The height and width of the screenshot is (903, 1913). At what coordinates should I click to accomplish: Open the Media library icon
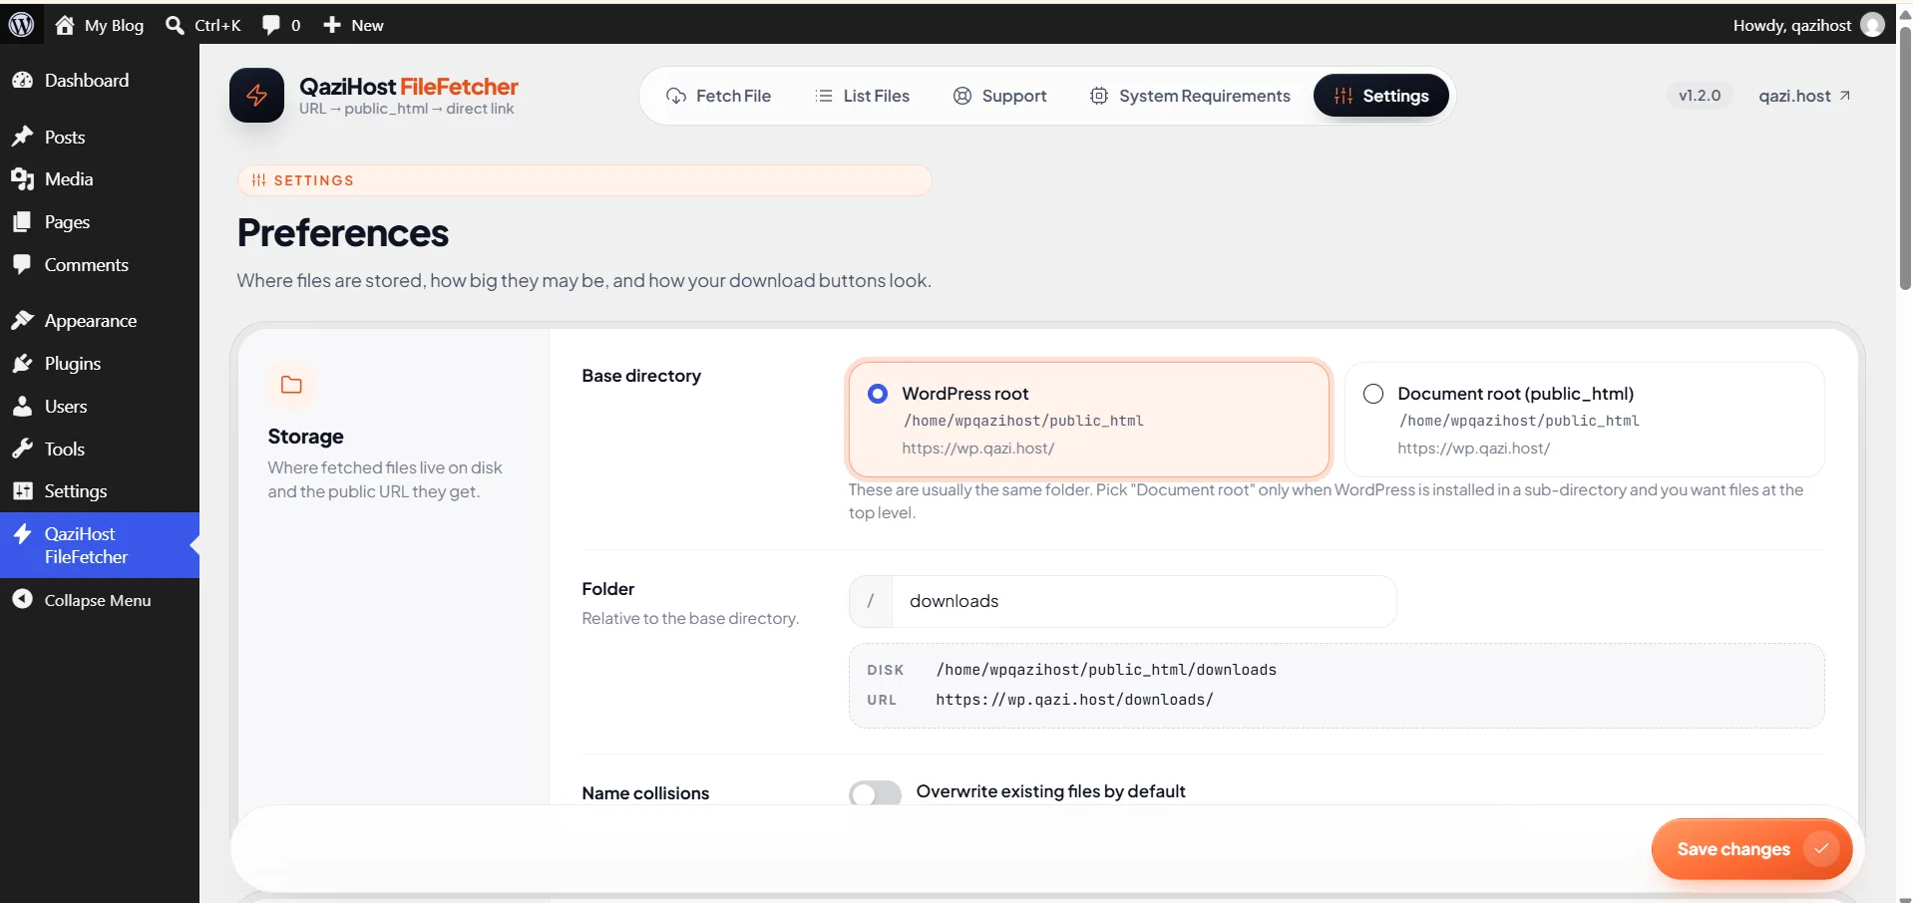point(22,179)
